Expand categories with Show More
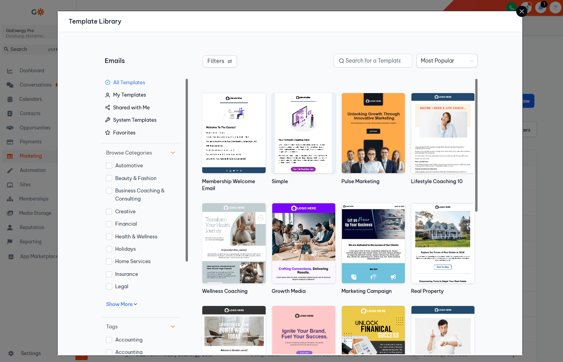 [121, 304]
